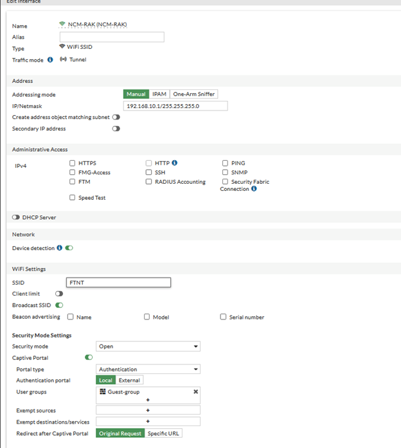Select Specific URL redirect option
This screenshot has width=401, height=448.
pos(163,433)
